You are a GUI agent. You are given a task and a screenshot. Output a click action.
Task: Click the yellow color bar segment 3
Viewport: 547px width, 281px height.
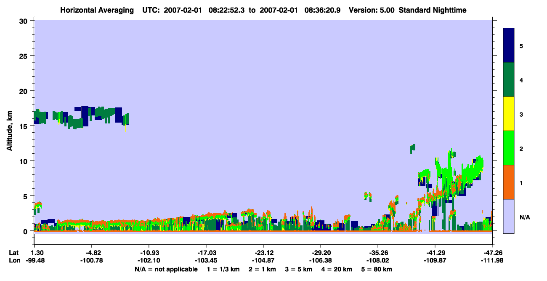click(x=509, y=114)
